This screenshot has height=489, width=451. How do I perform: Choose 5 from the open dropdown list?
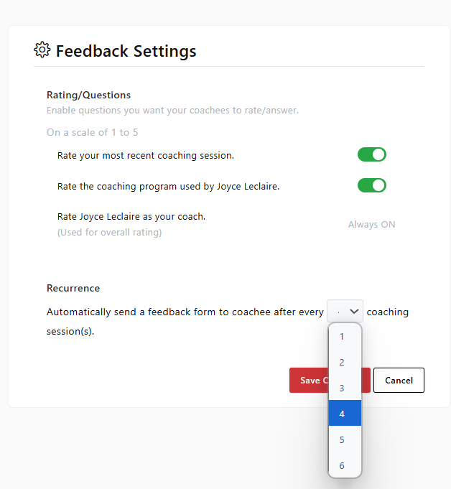343,439
